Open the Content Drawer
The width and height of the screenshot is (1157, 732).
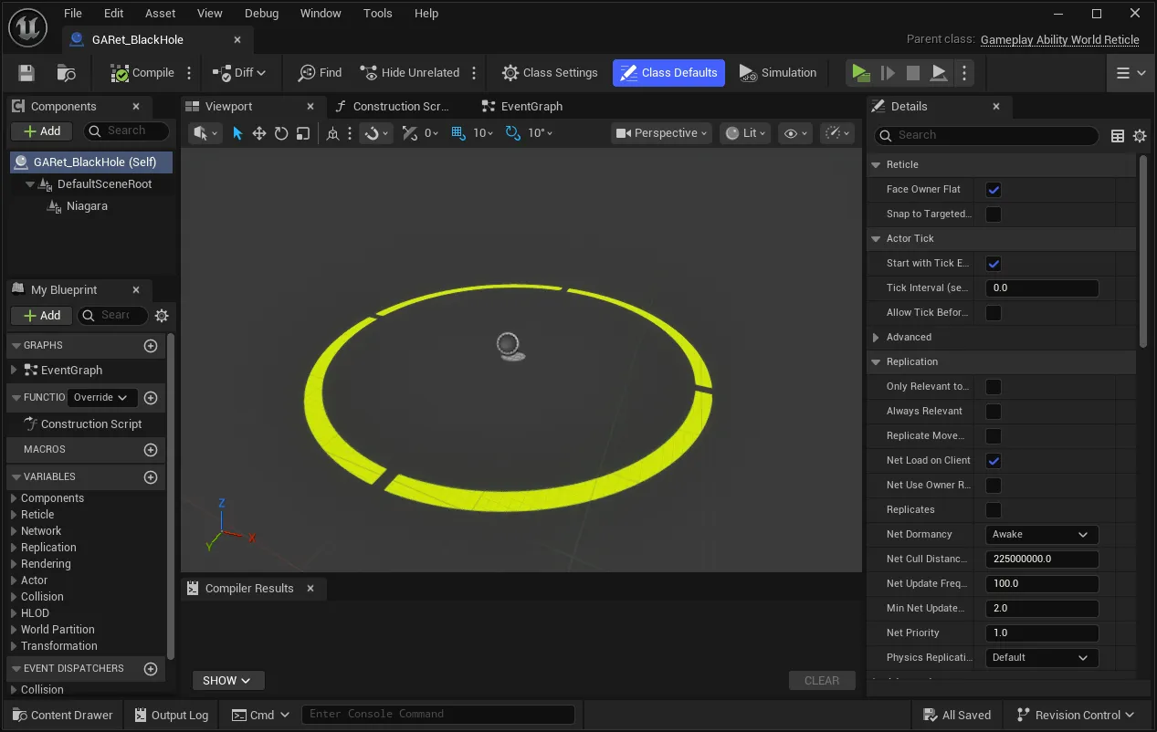62,715
